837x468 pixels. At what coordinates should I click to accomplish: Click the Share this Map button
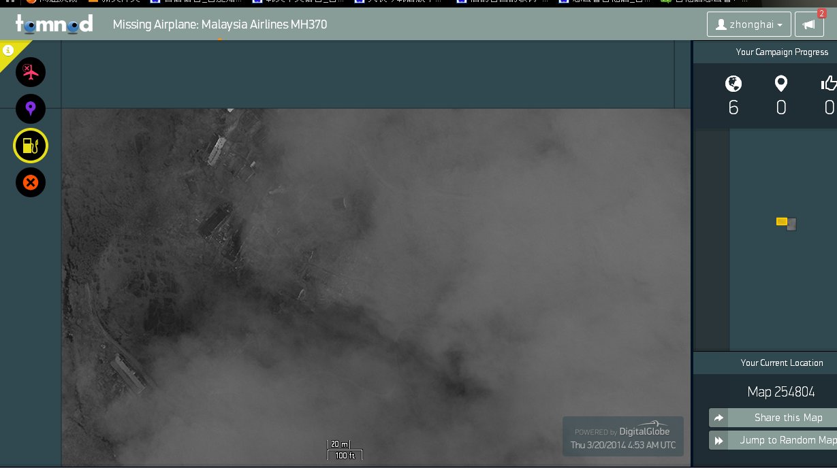(x=773, y=418)
